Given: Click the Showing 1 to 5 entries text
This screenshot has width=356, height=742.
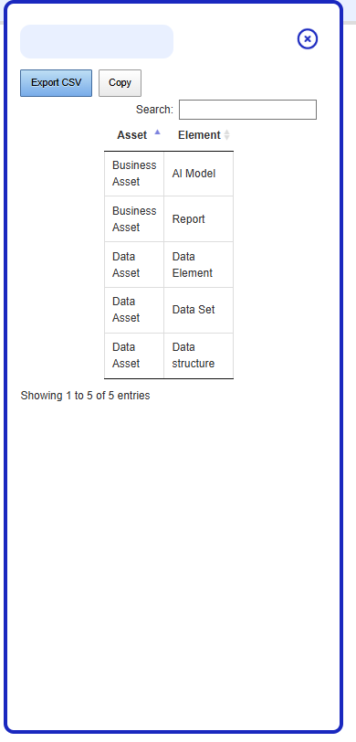Looking at the screenshot, I should click(x=85, y=396).
